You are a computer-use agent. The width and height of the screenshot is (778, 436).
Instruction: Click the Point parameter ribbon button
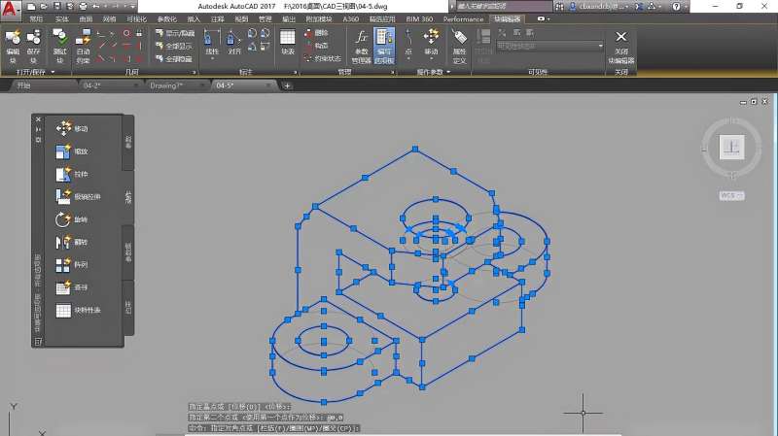point(408,44)
